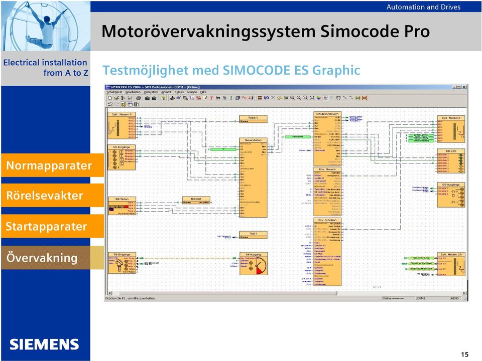
Task: Open the Ansicht menu
Action: [x=166, y=92]
